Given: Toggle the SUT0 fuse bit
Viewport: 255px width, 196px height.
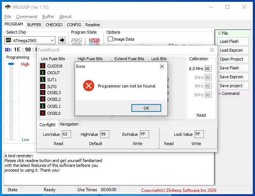Looking at the screenshot, I should 43,86.
